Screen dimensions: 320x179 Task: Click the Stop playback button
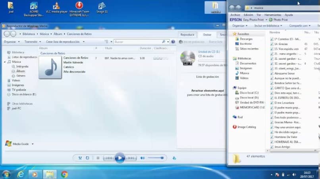point(98,158)
